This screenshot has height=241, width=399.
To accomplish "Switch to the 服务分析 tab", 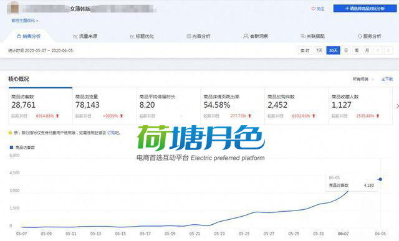I will pyautogui.click(x=369, y=36).
